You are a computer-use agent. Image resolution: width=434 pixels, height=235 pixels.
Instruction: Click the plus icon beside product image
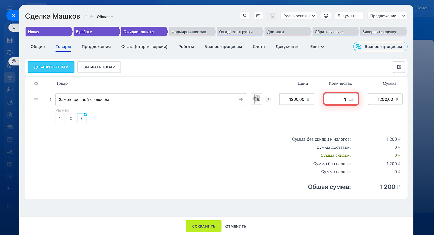(268, 99)
